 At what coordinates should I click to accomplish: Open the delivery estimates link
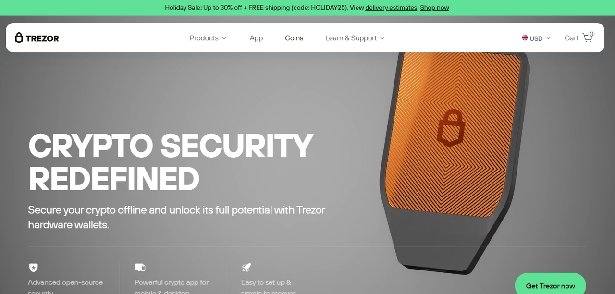tap(391, 8)
